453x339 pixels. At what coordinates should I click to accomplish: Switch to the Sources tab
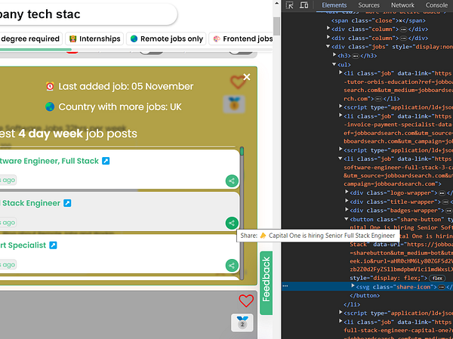[x=368, y=5]
